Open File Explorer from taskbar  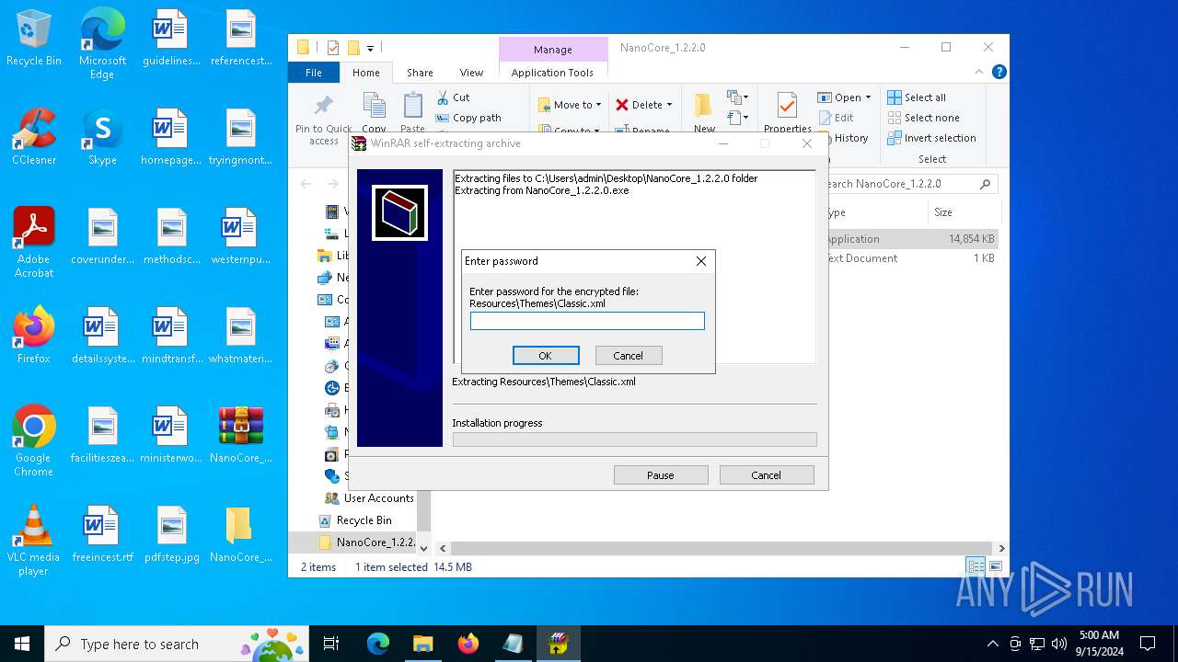click(x=422, y=644)
